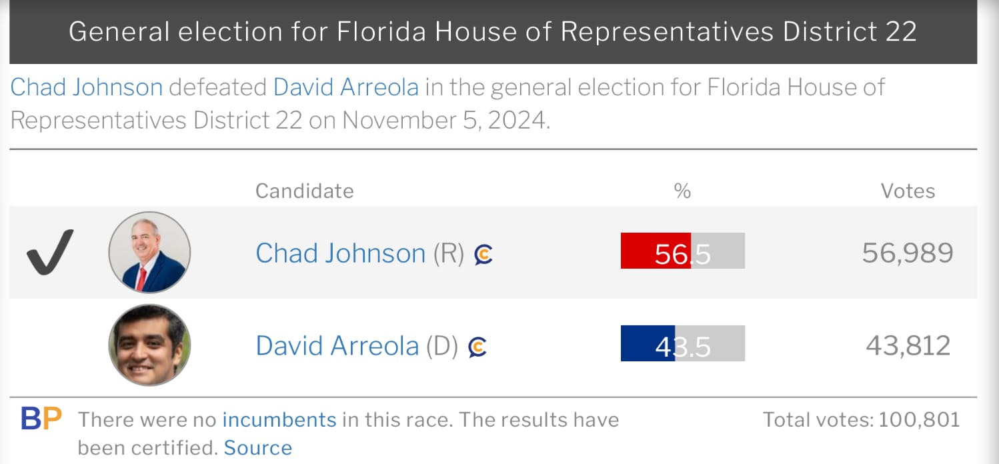Open David Arreola's profile photo
Image resolution: width=999 pixels, height=464 pixels.
click(x=149, y=345)
